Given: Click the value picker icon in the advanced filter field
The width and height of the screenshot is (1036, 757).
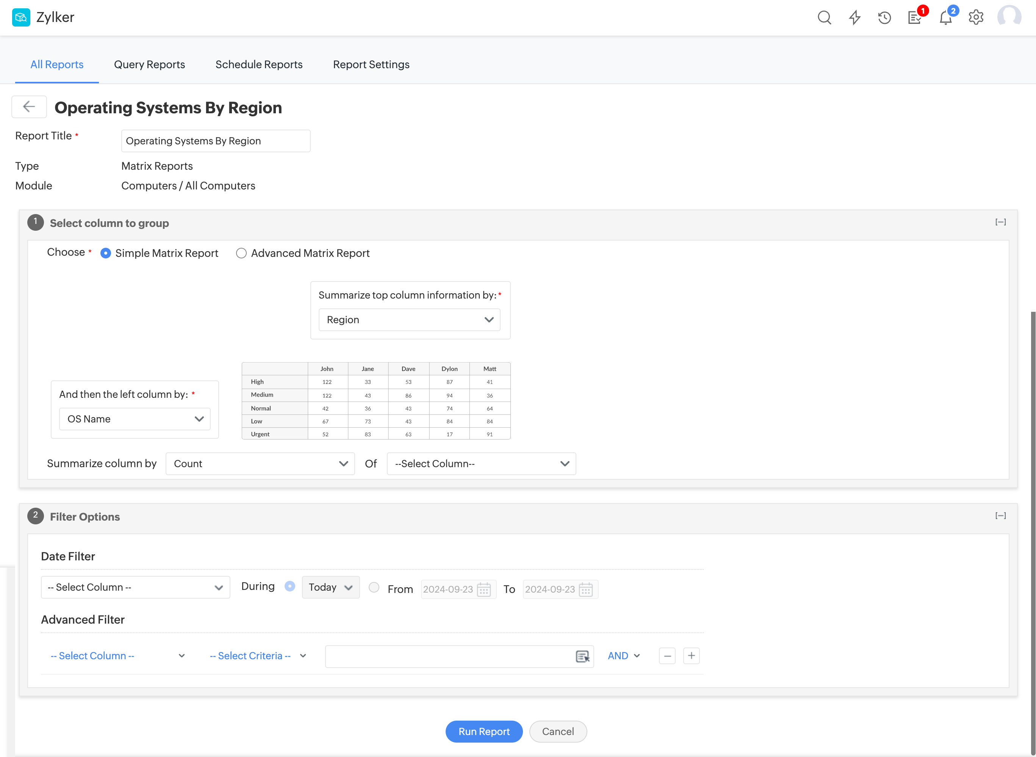Looking at the screenshot, I should pyautogui.click(x=582, y=656).
